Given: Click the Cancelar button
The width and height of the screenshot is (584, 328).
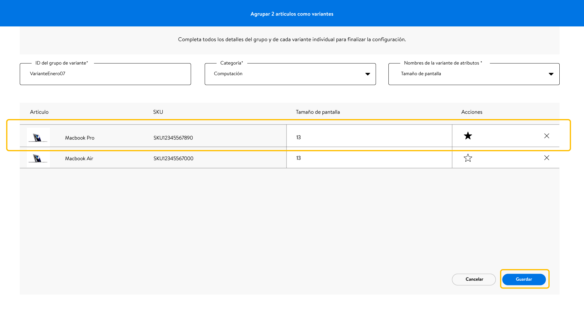Looking at the screenshot, I should coord(474,279).
